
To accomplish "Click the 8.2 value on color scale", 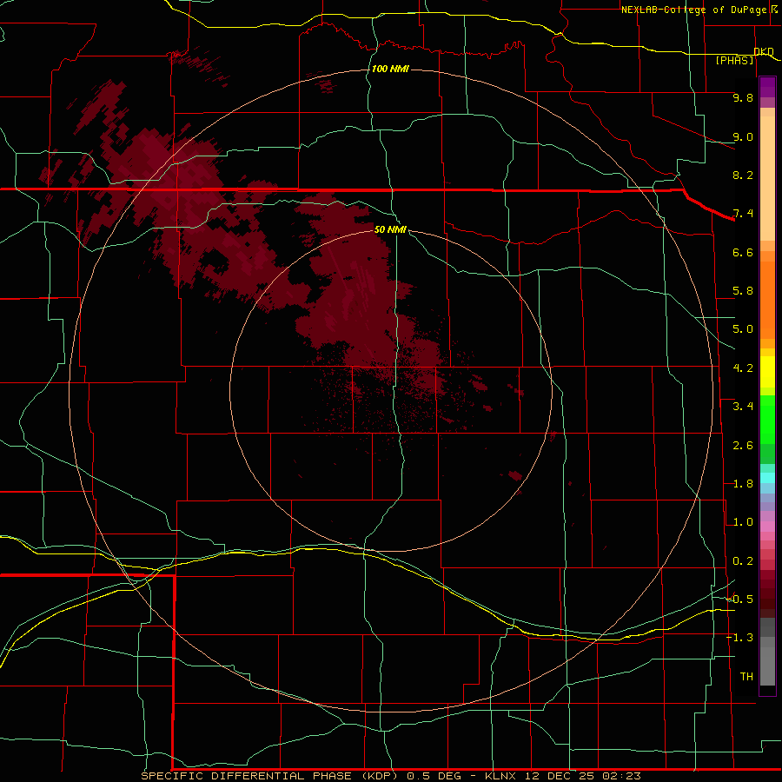I will click(743, 175).
